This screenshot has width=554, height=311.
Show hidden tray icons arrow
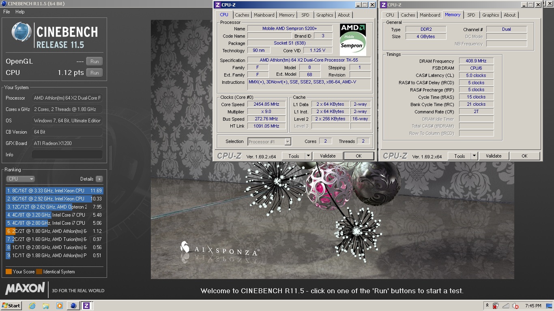tap(487, 306)
